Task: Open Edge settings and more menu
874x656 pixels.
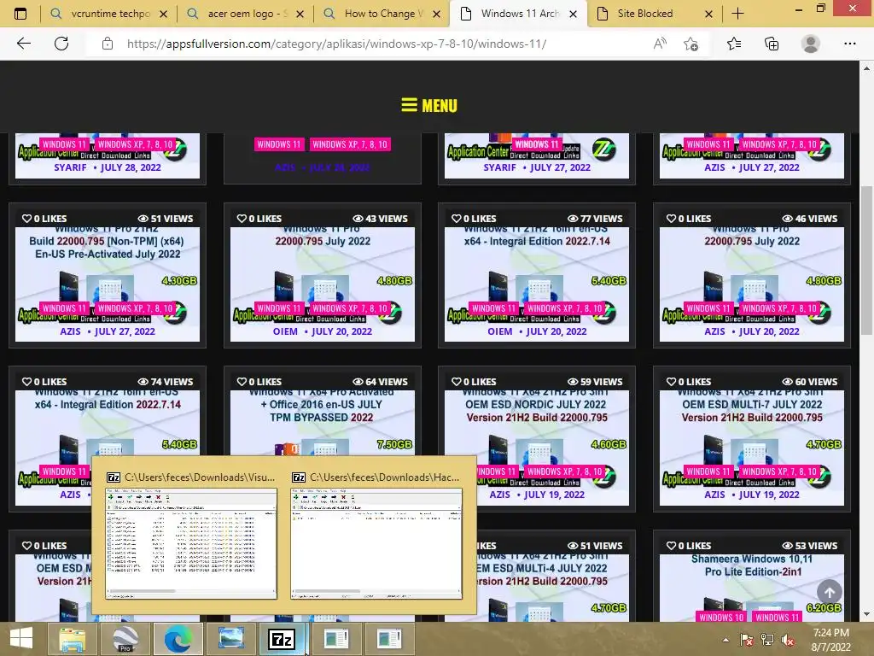Action: (849, 44)
